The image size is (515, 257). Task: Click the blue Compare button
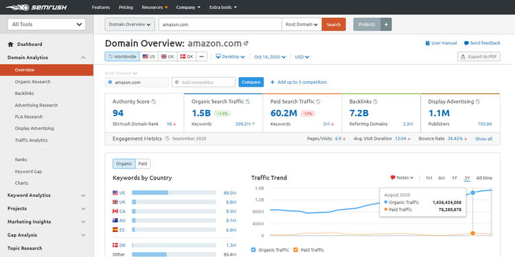(x=251, y=82)
